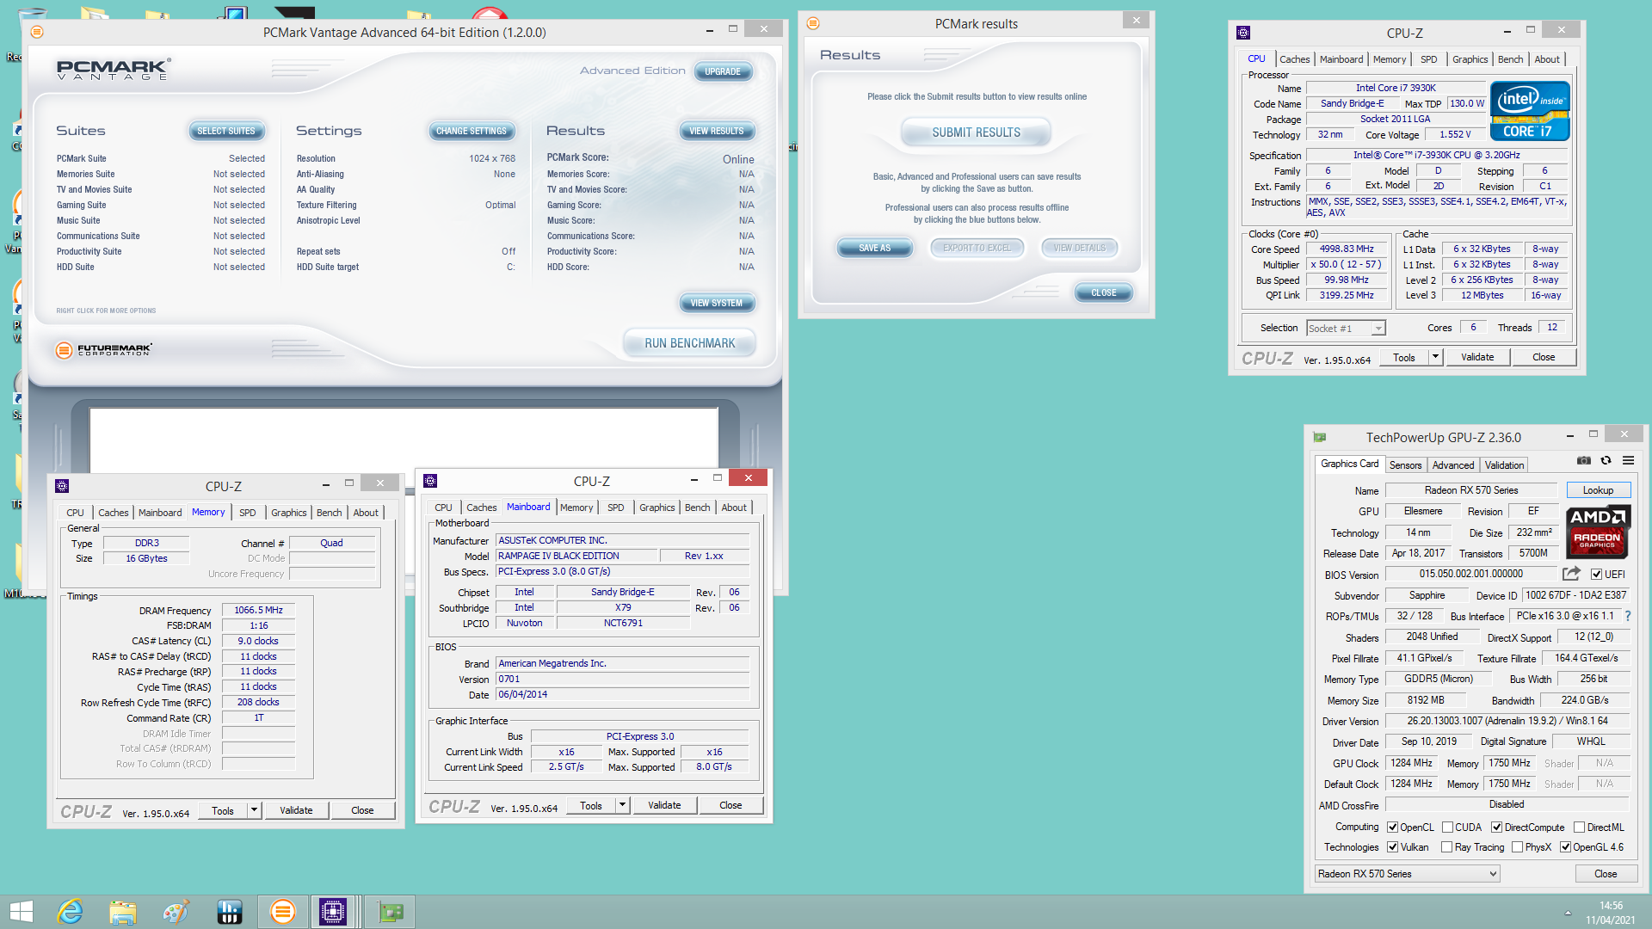Toggle the DirectML checkbox
This screenshot has height=929, width=1652.
point(1579,827)
